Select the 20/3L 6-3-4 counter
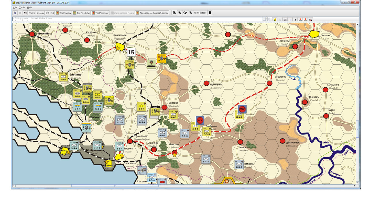Screen dimensions: 369x205 (78, 107)
